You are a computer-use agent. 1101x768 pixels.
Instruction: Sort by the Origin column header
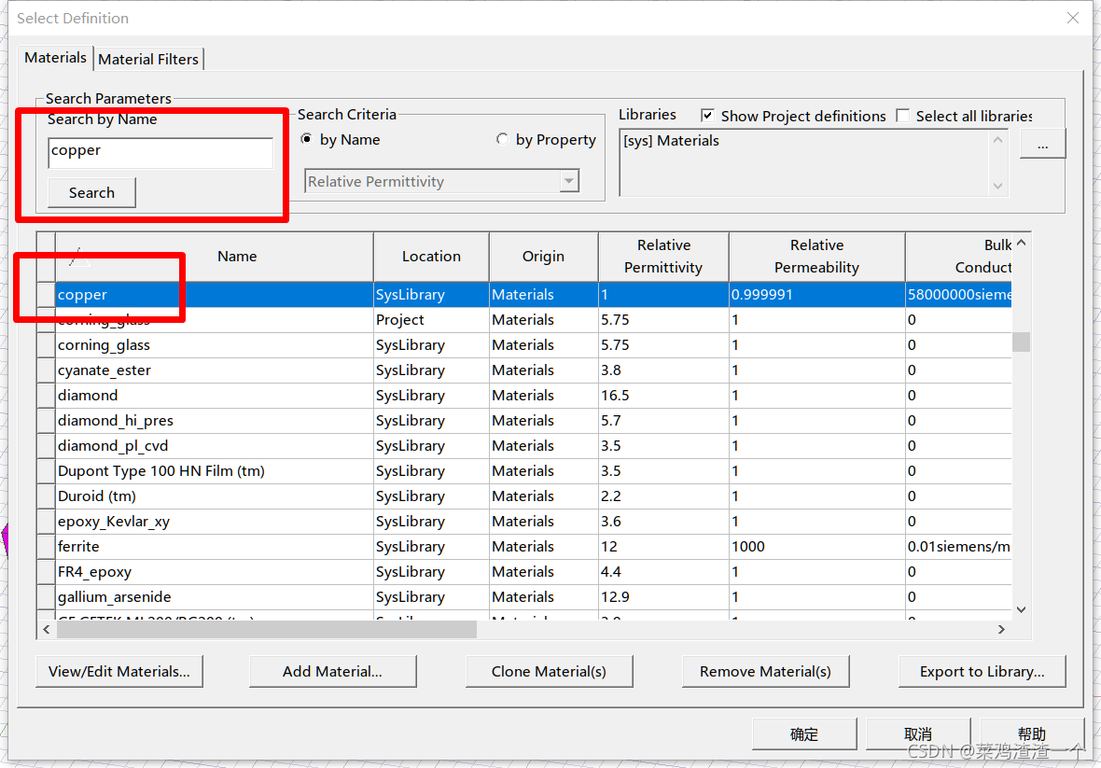pyautogui.click(x=543, y=257)
